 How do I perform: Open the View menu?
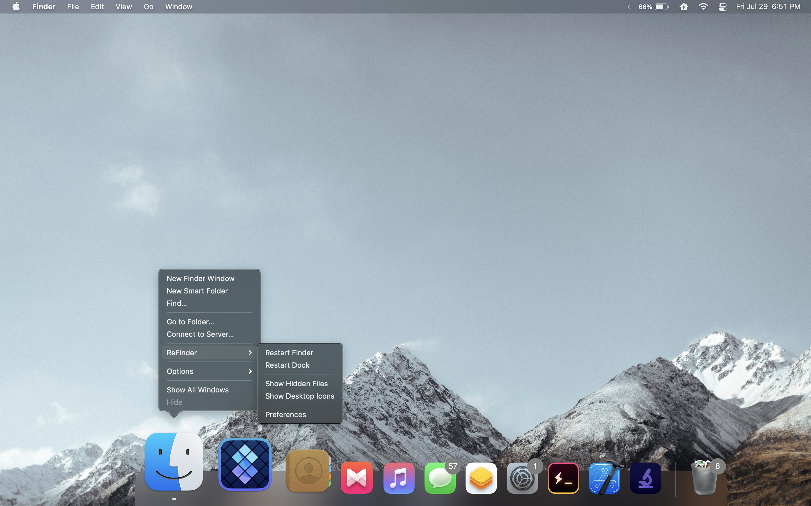click(124, 7)
